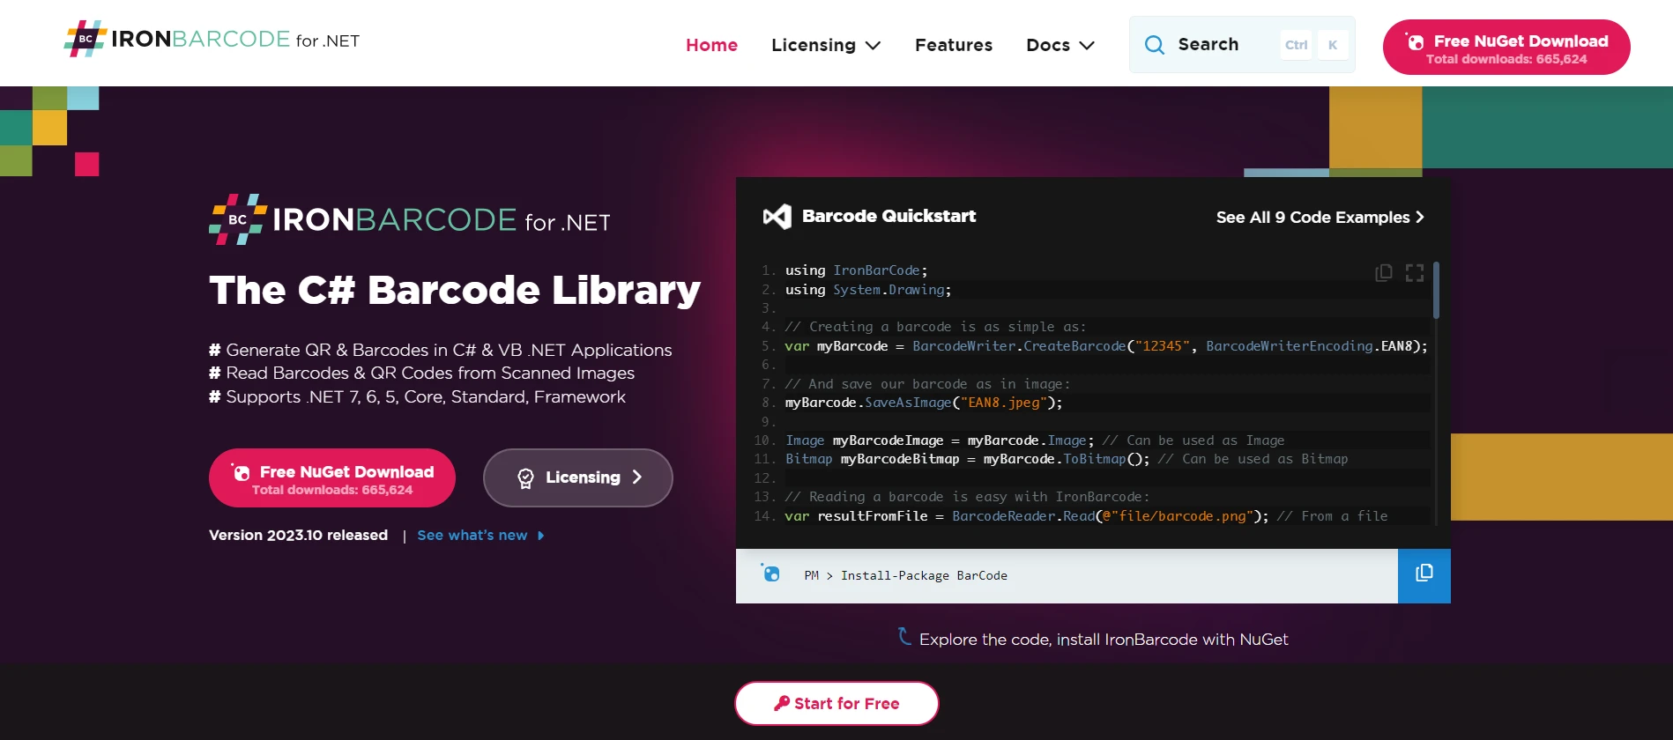Click code line var resultFromFile
Image resolution: width=1673 pixels, height=740 pixels.
click(x=1086, y=516)
